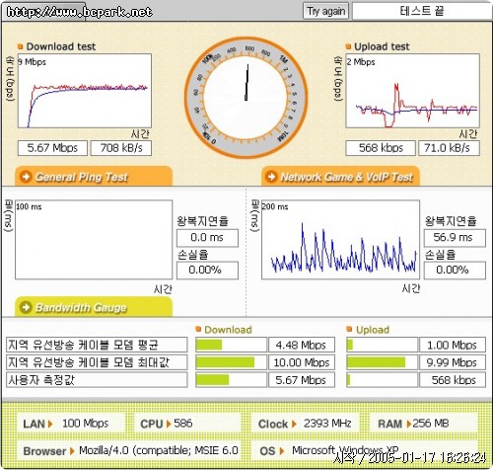
Task: Select the 4.48 Mbps value cell
Action: 302,345
